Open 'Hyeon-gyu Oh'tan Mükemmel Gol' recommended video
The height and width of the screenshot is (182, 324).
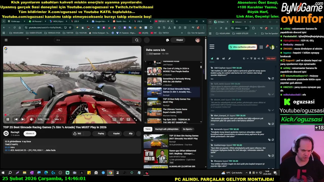click(x=171, y=156)
